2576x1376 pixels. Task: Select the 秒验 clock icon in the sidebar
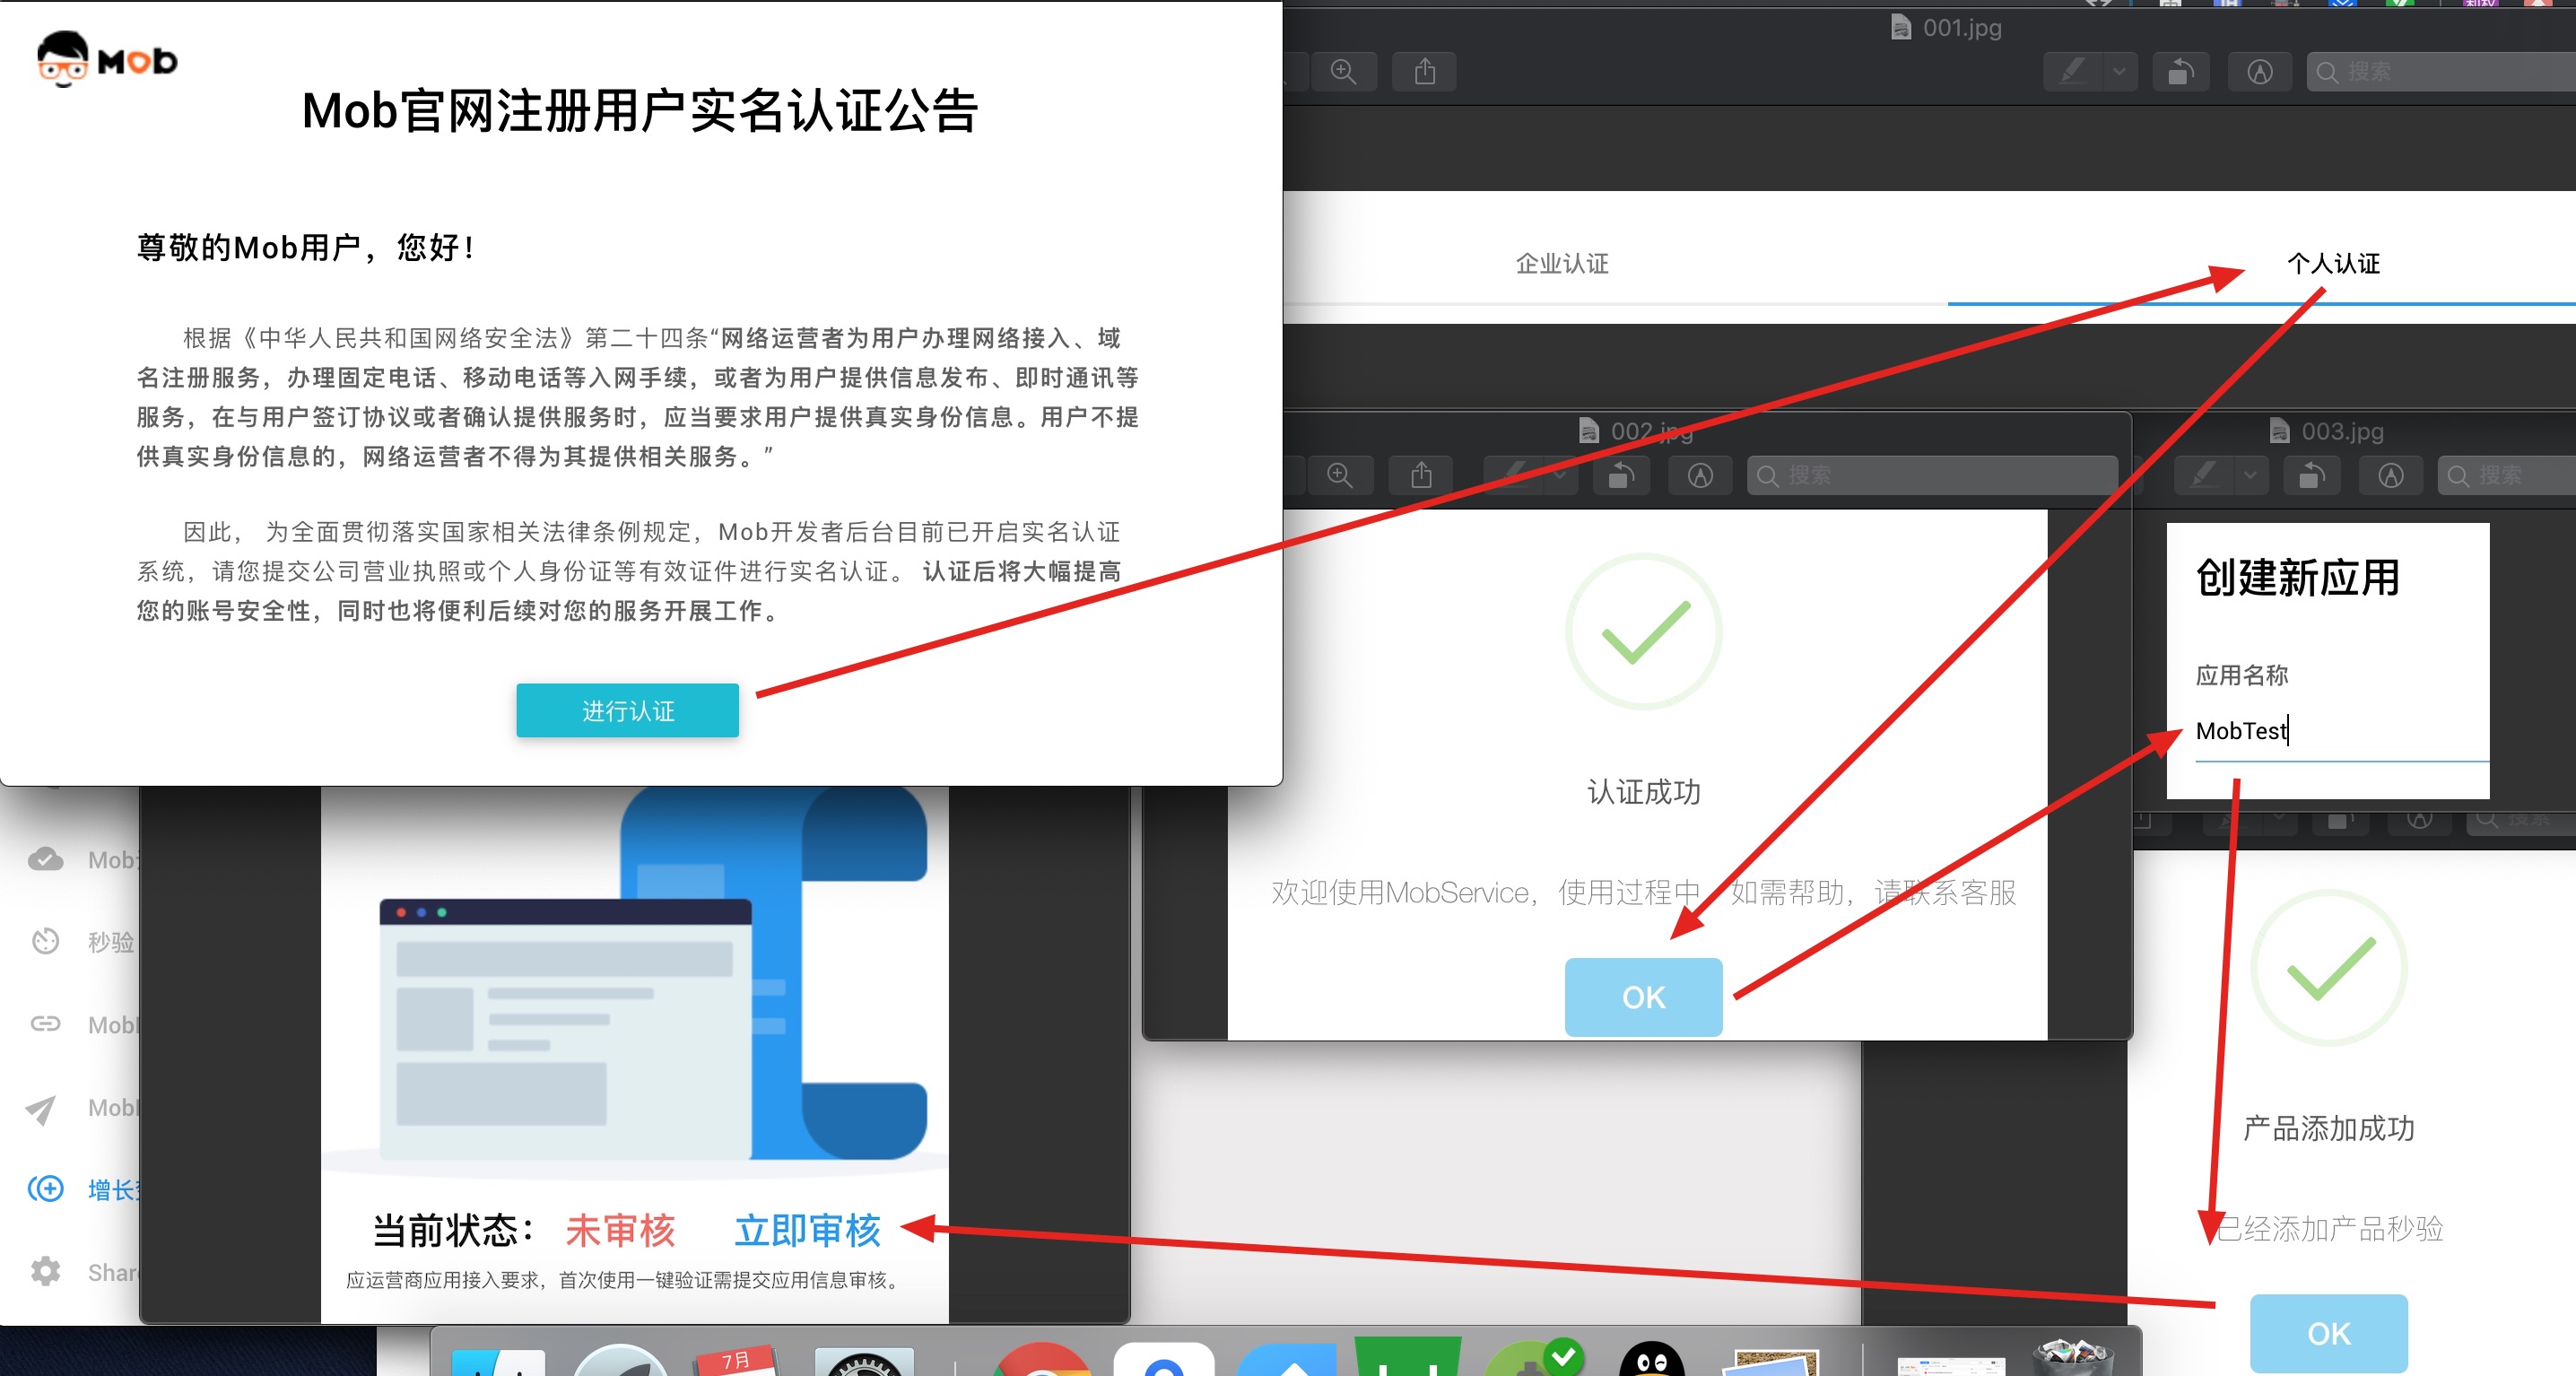point(45,941)
